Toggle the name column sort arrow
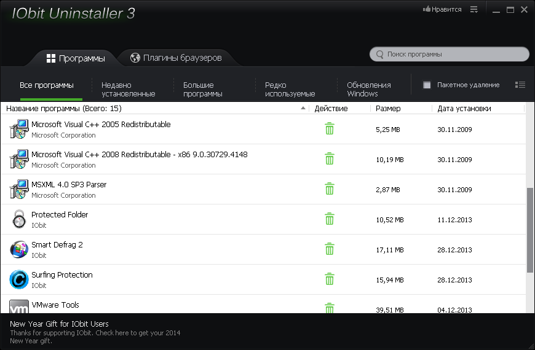Image resolution: width=535 pixels, height=350 pixels. pos(303,108)
